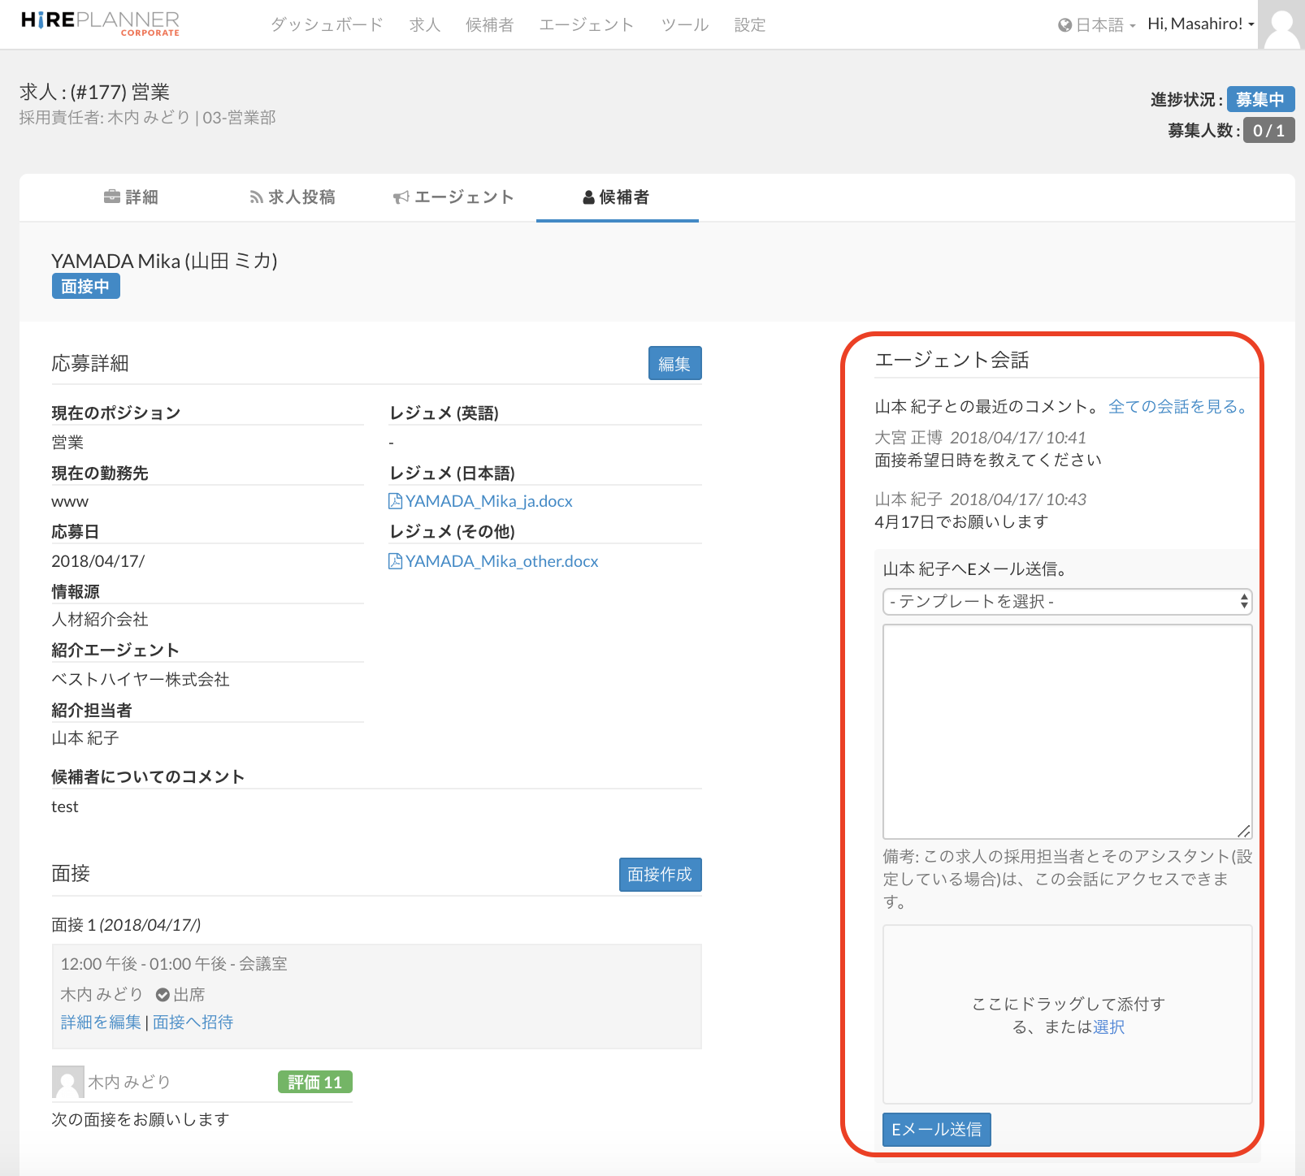Click the user avatar in top-right corner
The height and width of the screenshot is (1176, 1305).
[x=1281, y=24]
